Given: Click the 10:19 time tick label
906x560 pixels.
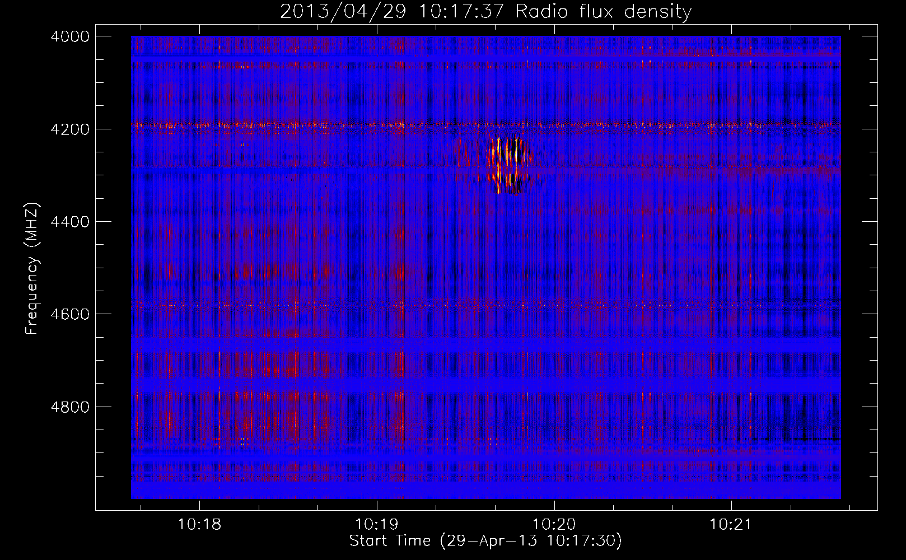Looking at the screenshot, I should pyautogui.click(x=377, y=525).
